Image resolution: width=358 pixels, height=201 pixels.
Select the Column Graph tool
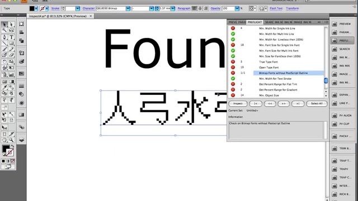[11, 75]
